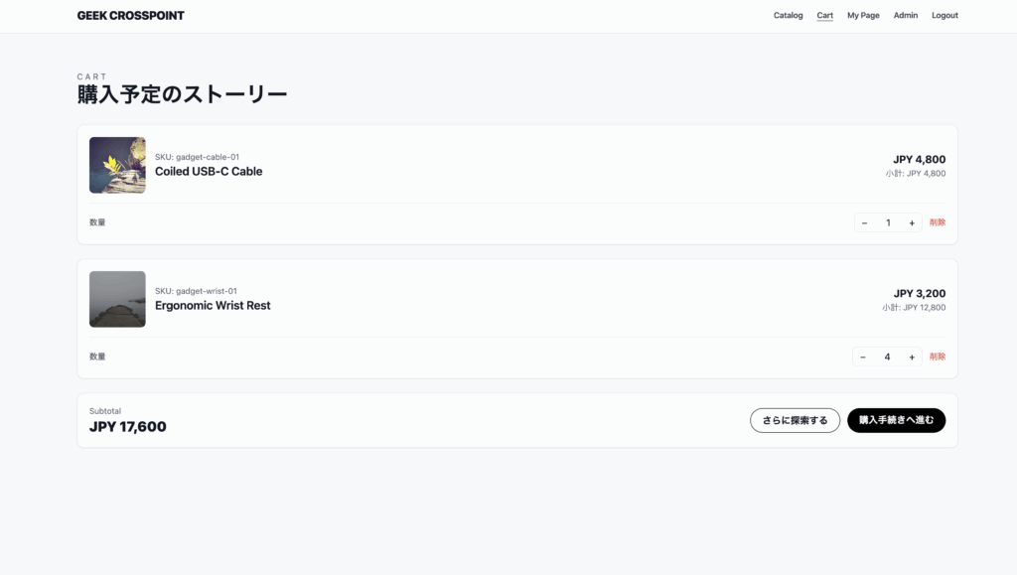Screen dimensions: 1017x575
Task: Increase Ergonomic Wrist Rest quantity with plus
Action: pyautogui.click(x=912, y=357)
